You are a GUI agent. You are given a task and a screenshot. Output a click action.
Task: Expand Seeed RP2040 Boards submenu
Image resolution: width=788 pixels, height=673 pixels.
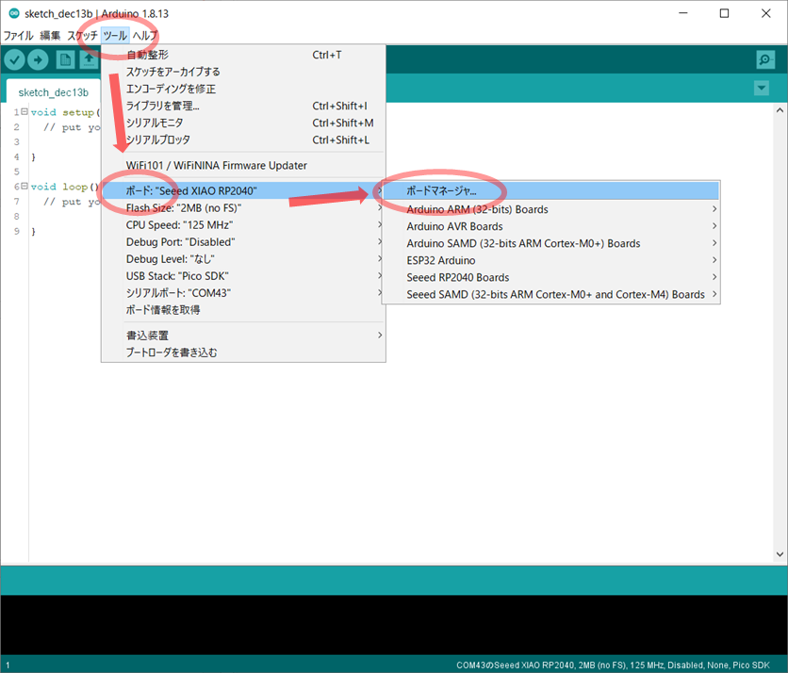tap(550, 277)
